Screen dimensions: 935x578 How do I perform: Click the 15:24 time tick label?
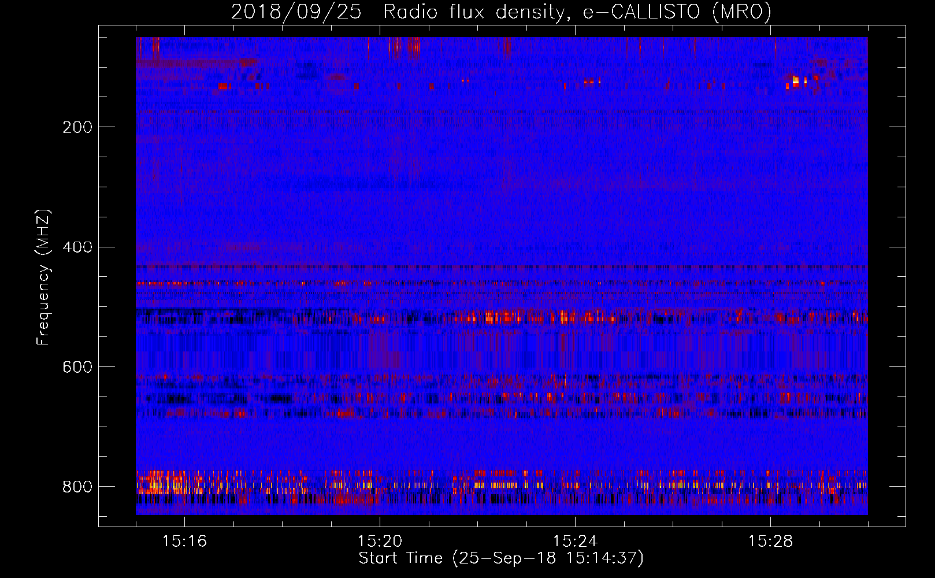pyautogui.click(x=575, y=542)
